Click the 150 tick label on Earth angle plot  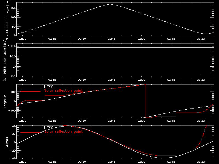tap(13, 8)
